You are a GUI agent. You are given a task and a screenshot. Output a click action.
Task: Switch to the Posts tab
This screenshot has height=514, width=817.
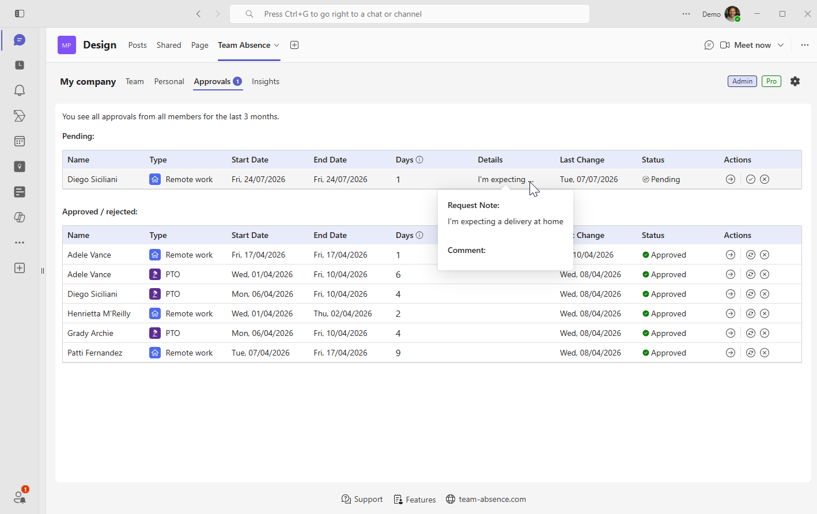point(137,45)
